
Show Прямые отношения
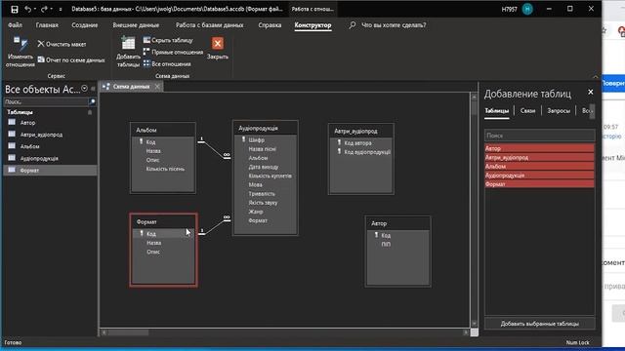point(173,52)
